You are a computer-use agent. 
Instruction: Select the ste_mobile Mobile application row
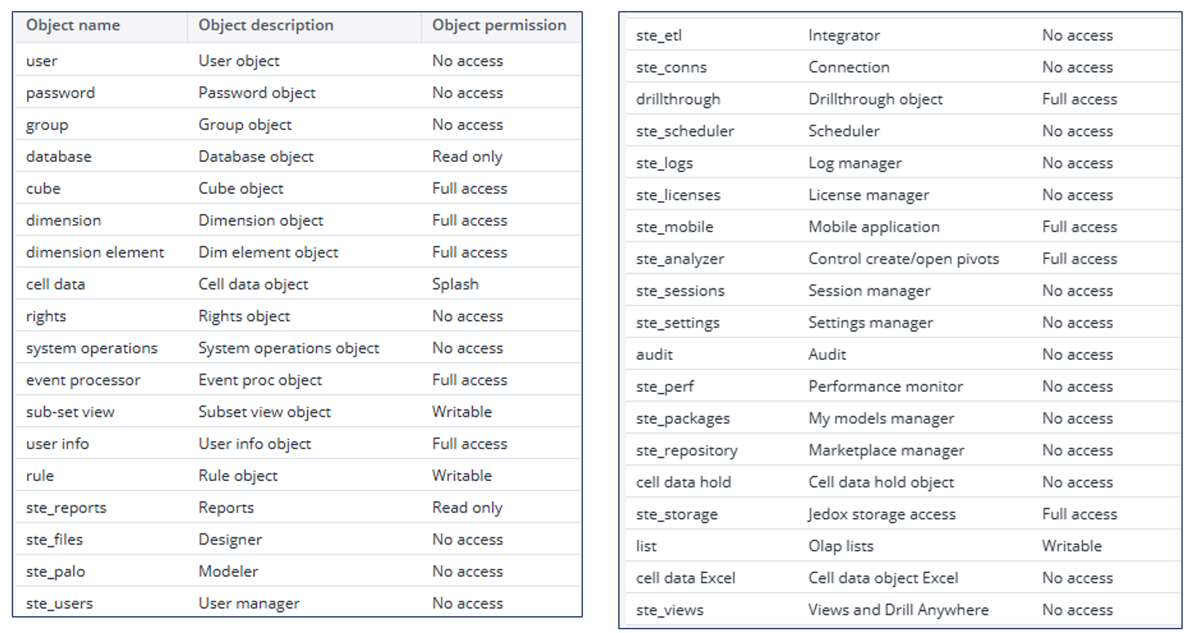pyautogui.click(x=903, y=227)
